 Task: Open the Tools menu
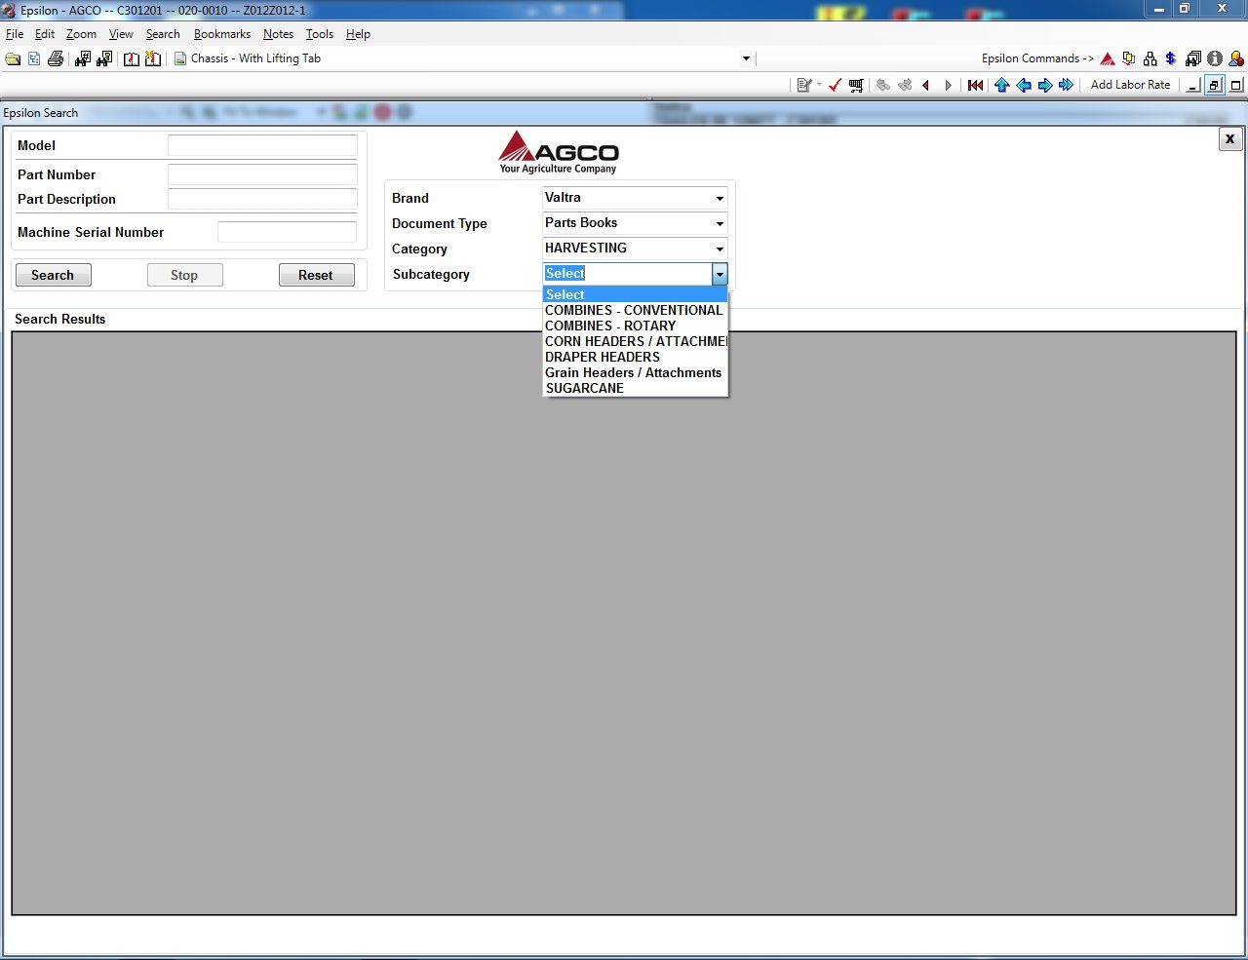pos(320,34)
